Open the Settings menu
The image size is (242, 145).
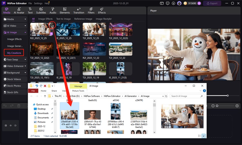[x=38, y=3]
